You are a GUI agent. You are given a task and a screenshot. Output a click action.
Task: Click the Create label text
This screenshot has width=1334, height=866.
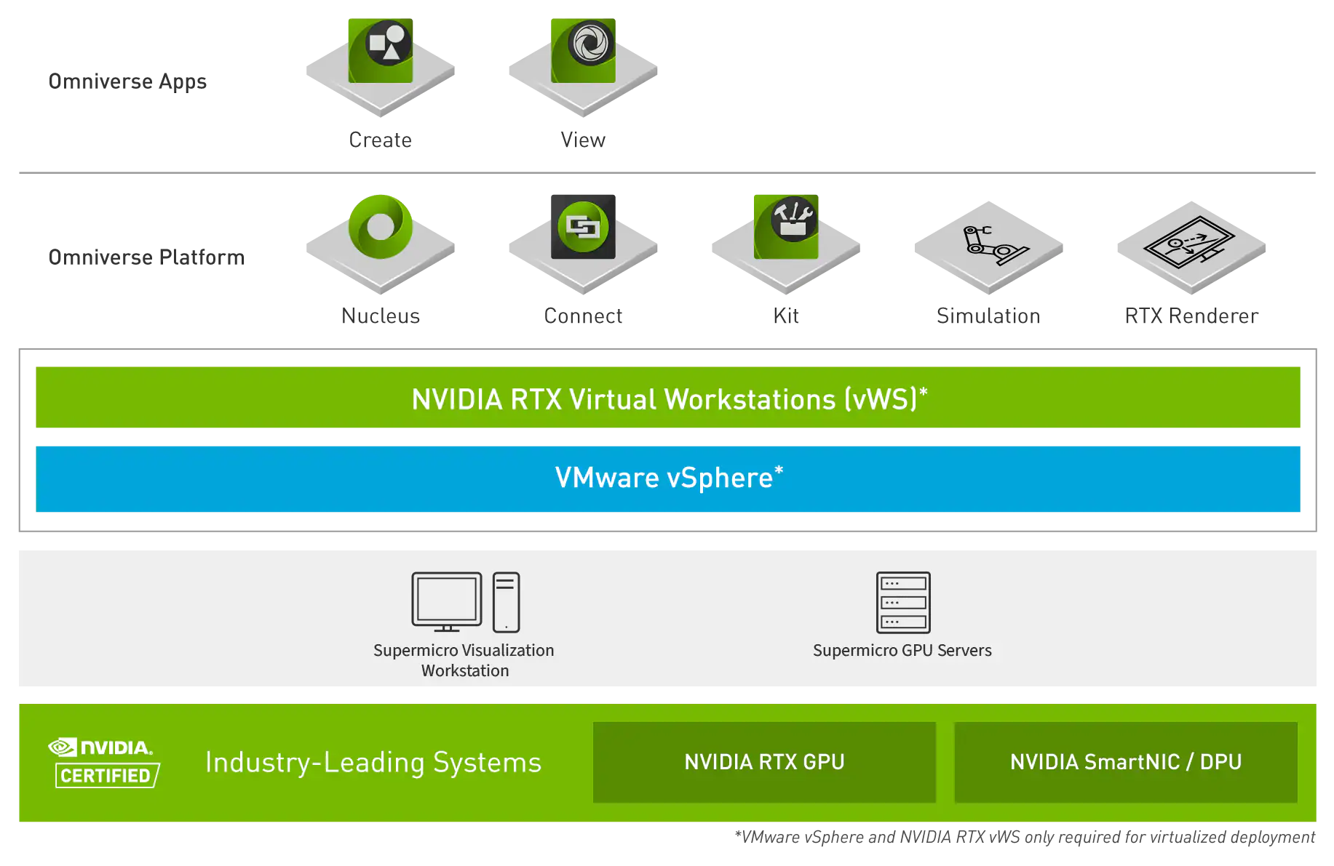click(381, 140)
